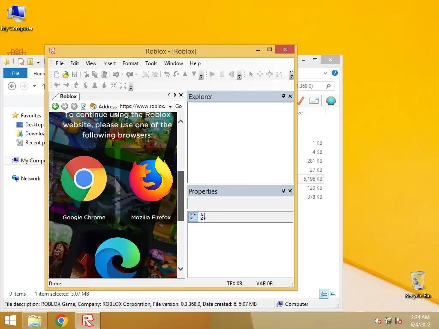Open the Window menu
Screen dimensions: 439x329
click(x=174, y=63)
